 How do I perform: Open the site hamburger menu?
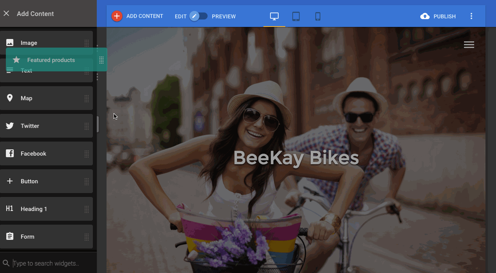pos(469,45)
